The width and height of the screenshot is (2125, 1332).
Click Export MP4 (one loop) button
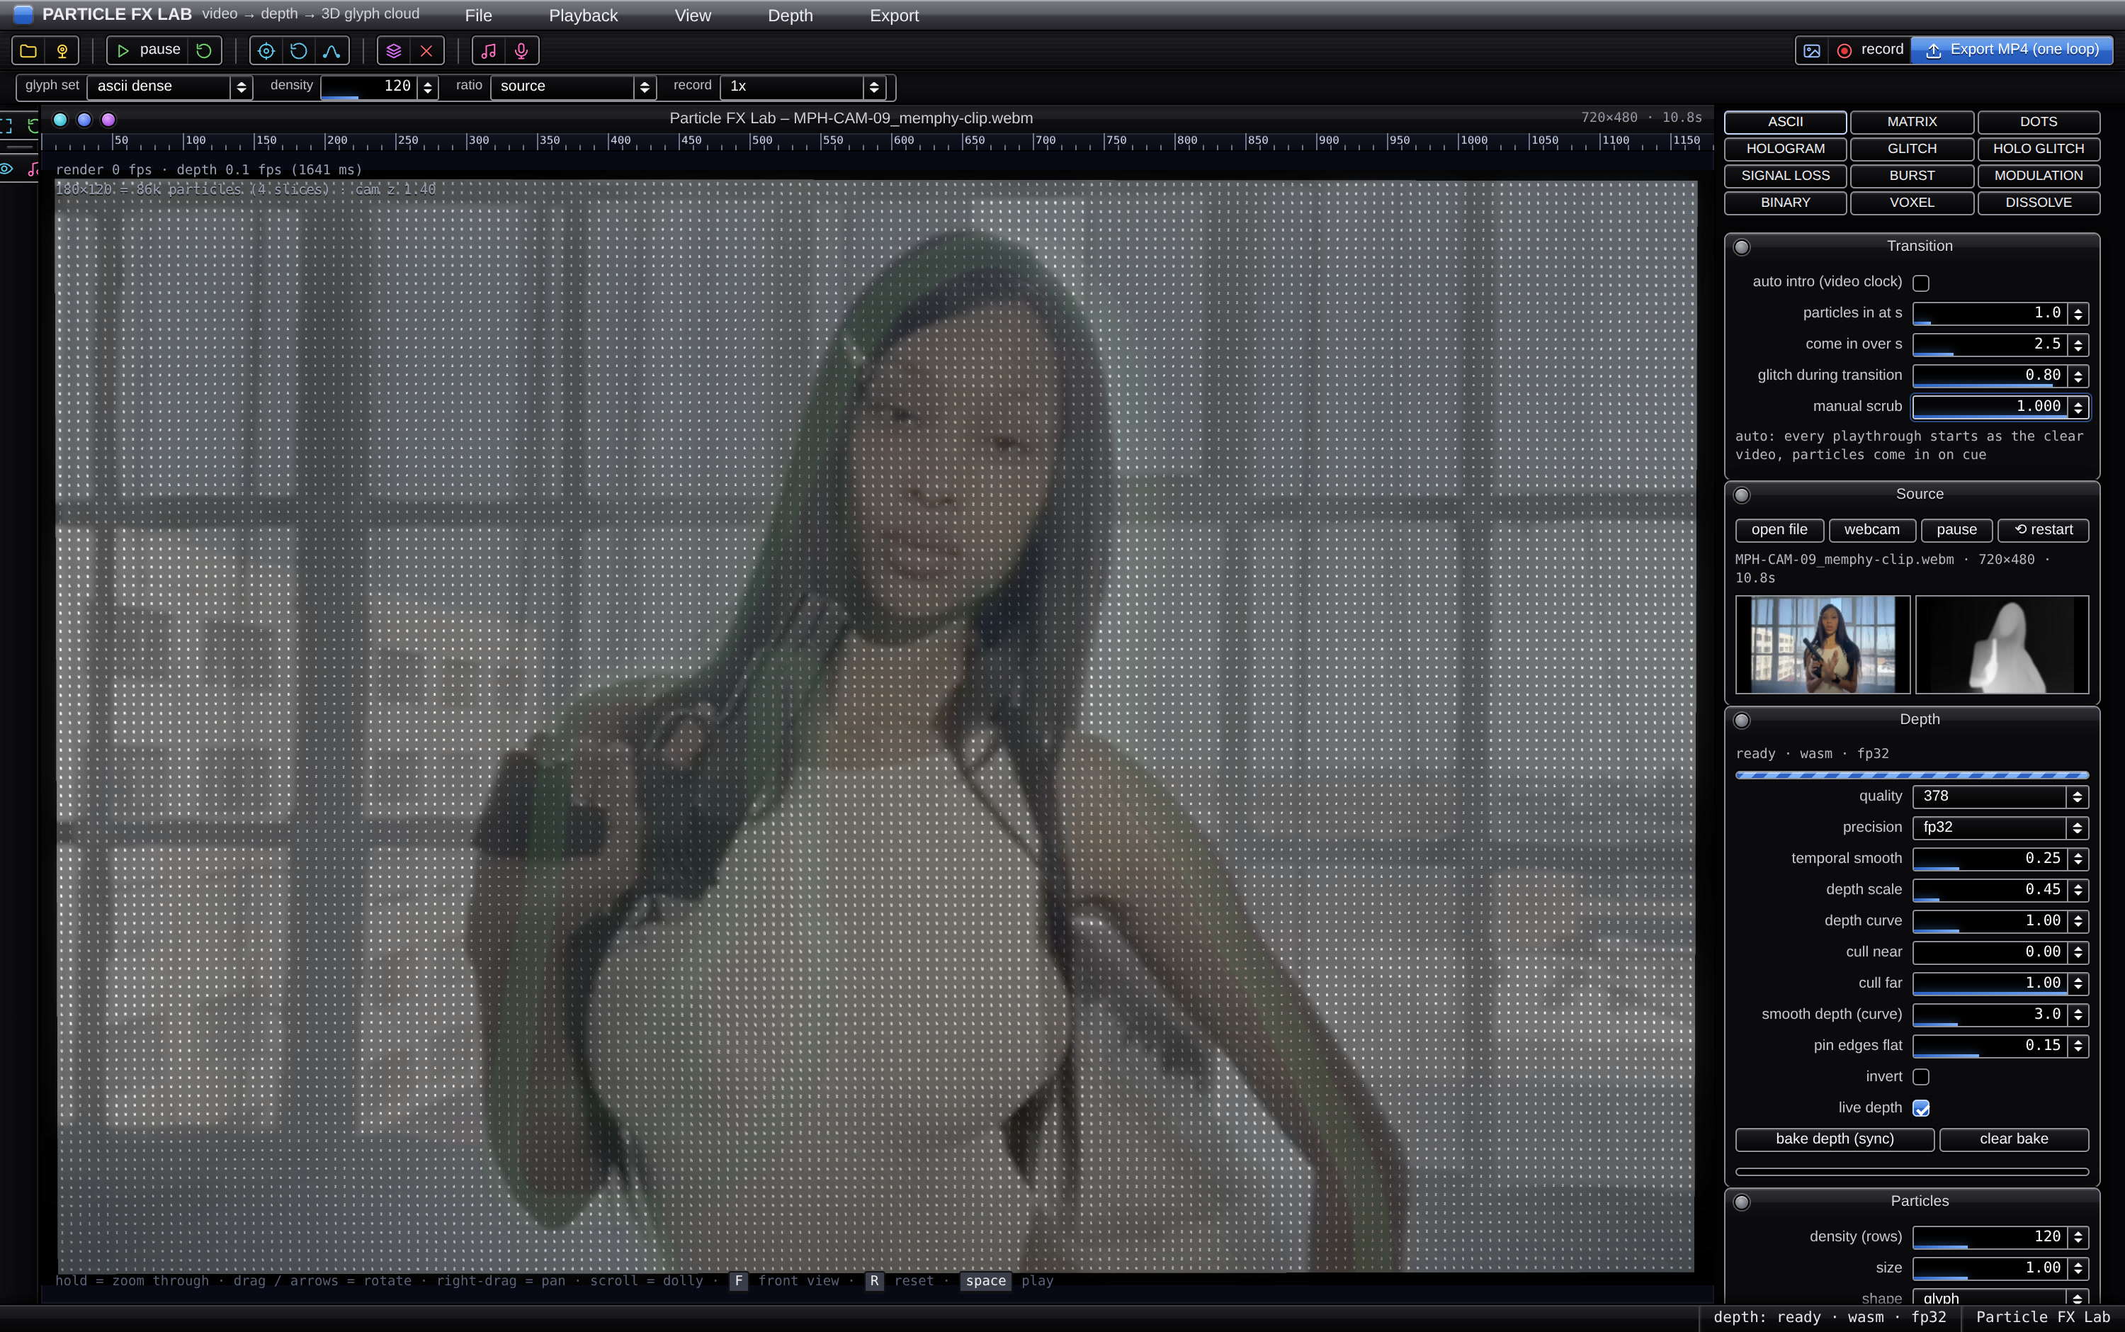(x=2012, y=50)
